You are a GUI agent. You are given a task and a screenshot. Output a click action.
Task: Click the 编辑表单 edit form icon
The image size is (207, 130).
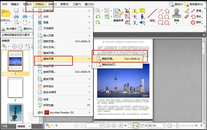pyautogui.click(x=119, y=15)
